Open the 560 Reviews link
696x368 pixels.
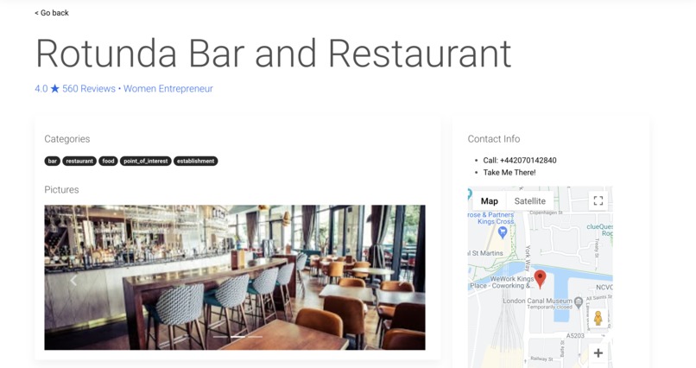click(x=89, y=89)
